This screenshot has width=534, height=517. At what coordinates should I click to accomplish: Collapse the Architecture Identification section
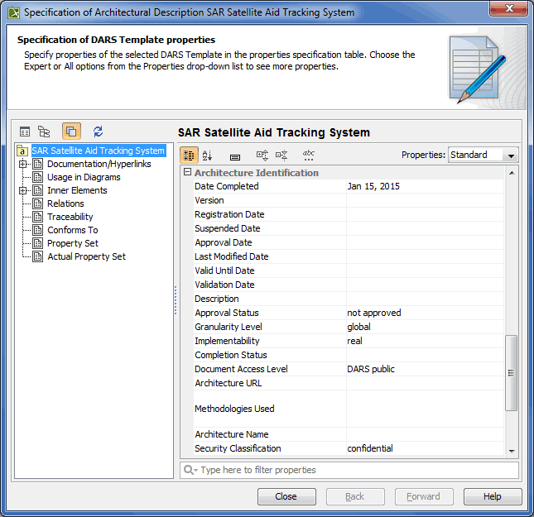[x=187, y=173]
